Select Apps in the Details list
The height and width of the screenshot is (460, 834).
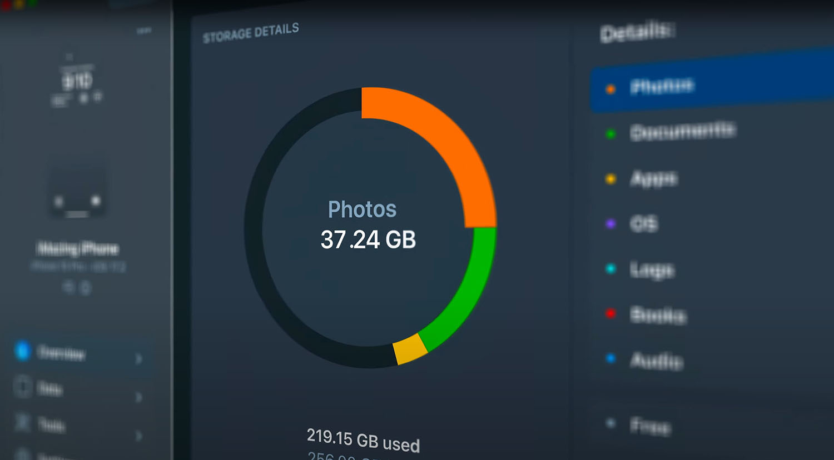[x=653, y=178]
